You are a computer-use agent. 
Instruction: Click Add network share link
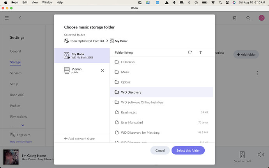tap(80, 138)
